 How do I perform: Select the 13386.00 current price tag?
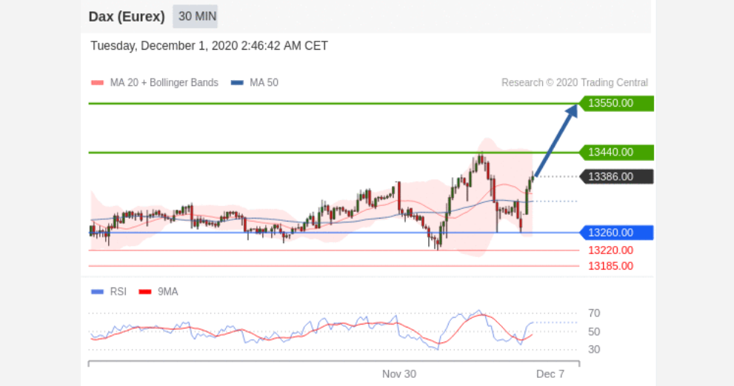[x=616, y=176]
